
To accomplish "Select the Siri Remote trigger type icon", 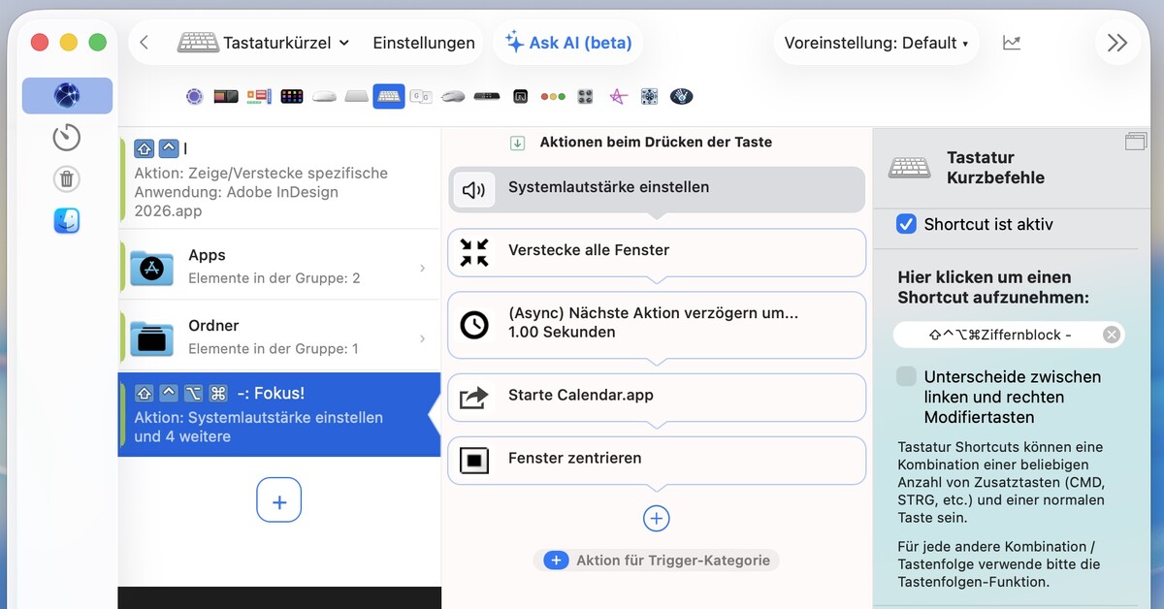I will coord(486,96).
